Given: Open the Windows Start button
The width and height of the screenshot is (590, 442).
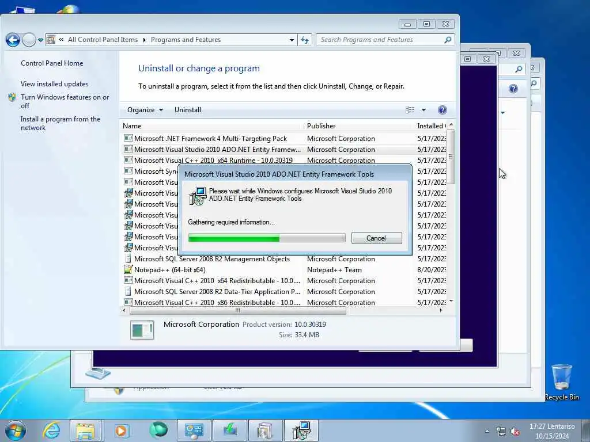Looking at the screenshot, I should (x=16, y=430).
